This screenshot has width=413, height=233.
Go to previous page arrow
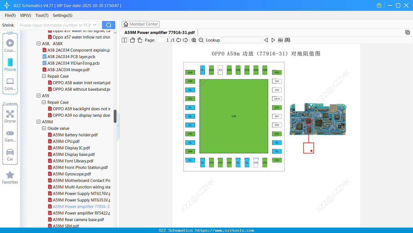(178, 40)
